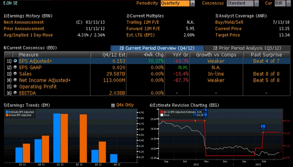Click the white Price legend swatch
Viewport: 293px width, 167px height.
pyautogui.click(x=162, y=115)
